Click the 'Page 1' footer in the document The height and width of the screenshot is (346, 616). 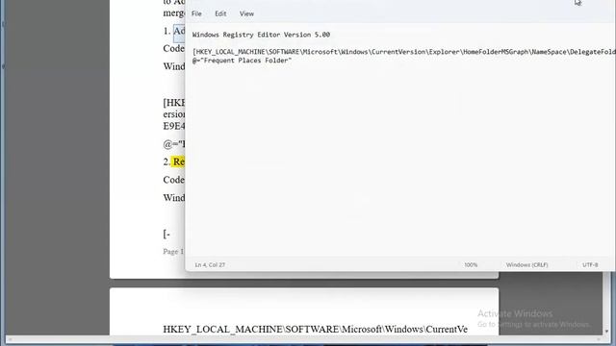(173, 252)
